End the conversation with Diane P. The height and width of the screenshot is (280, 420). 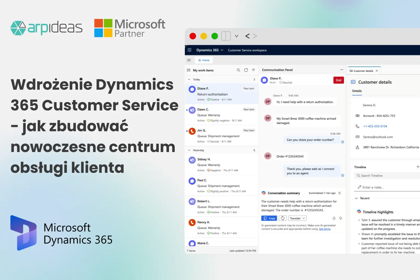(x=339, y=80)
